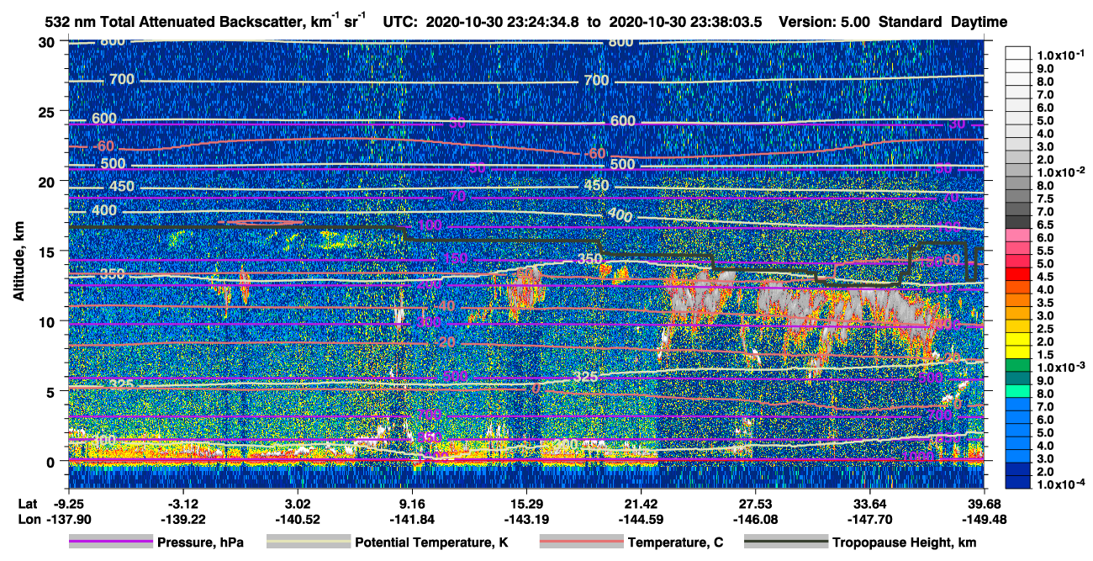Click latitude value 39.68

(984, 503)
